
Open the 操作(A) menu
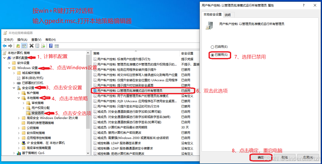point(22,40)
